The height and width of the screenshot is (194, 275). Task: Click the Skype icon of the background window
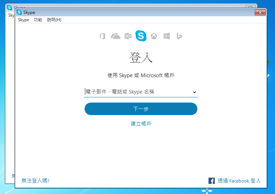pos(9,8)
